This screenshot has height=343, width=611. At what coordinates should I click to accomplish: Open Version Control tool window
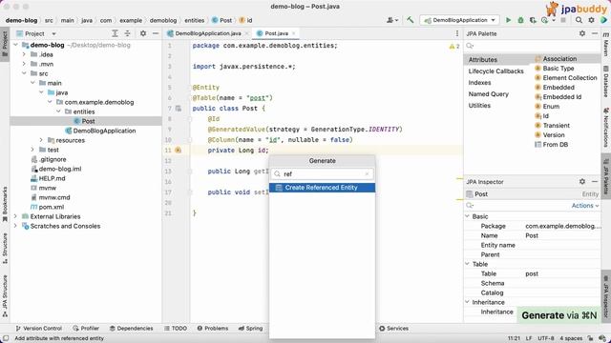coord(38,328)
